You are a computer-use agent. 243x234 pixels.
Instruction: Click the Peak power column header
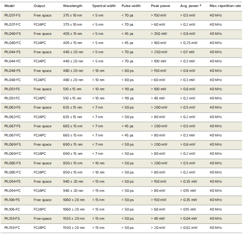(x=160, y=6)
